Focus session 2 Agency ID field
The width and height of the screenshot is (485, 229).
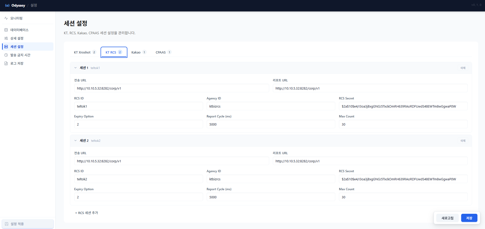[x=271, y=179]
